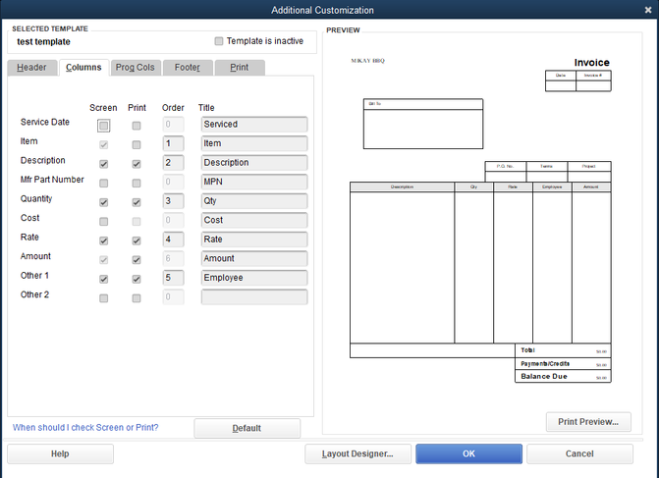The height and width of the screenshot is (478, 659).
Task: Uncheck Other 1 Print checkbox
Action: [137, 279]
